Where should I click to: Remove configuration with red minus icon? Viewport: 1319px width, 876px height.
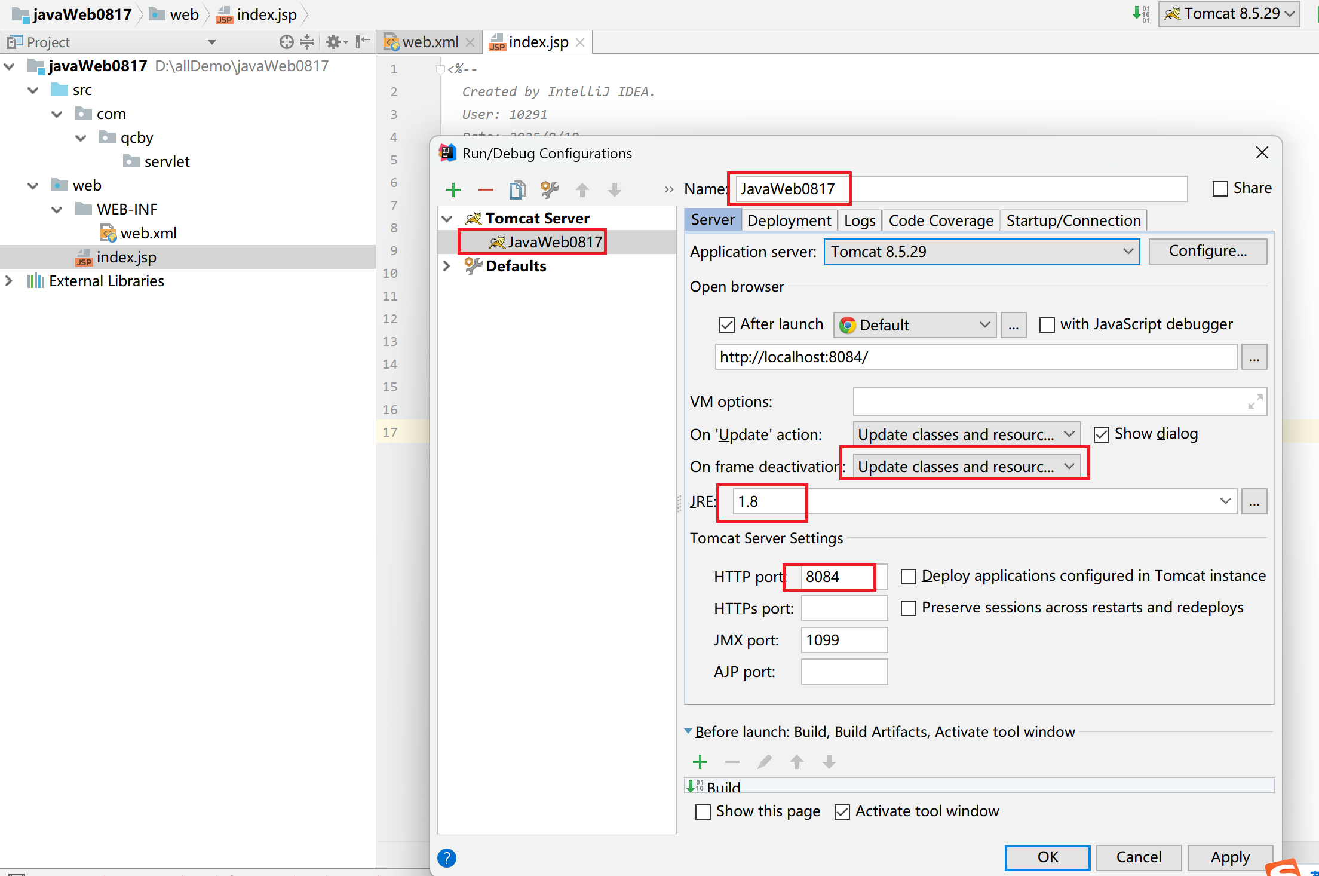point(485,190)
